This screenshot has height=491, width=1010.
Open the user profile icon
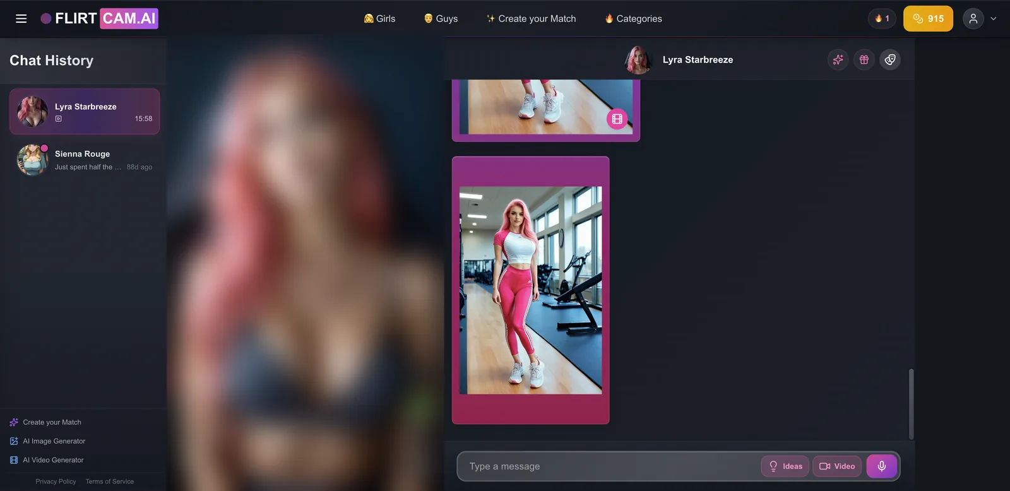[x=973, y=19]
